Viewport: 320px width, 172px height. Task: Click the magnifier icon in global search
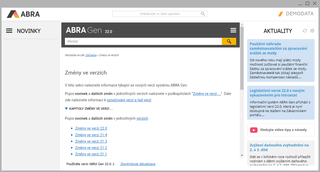pyautogui.click(x=203, y=14)
